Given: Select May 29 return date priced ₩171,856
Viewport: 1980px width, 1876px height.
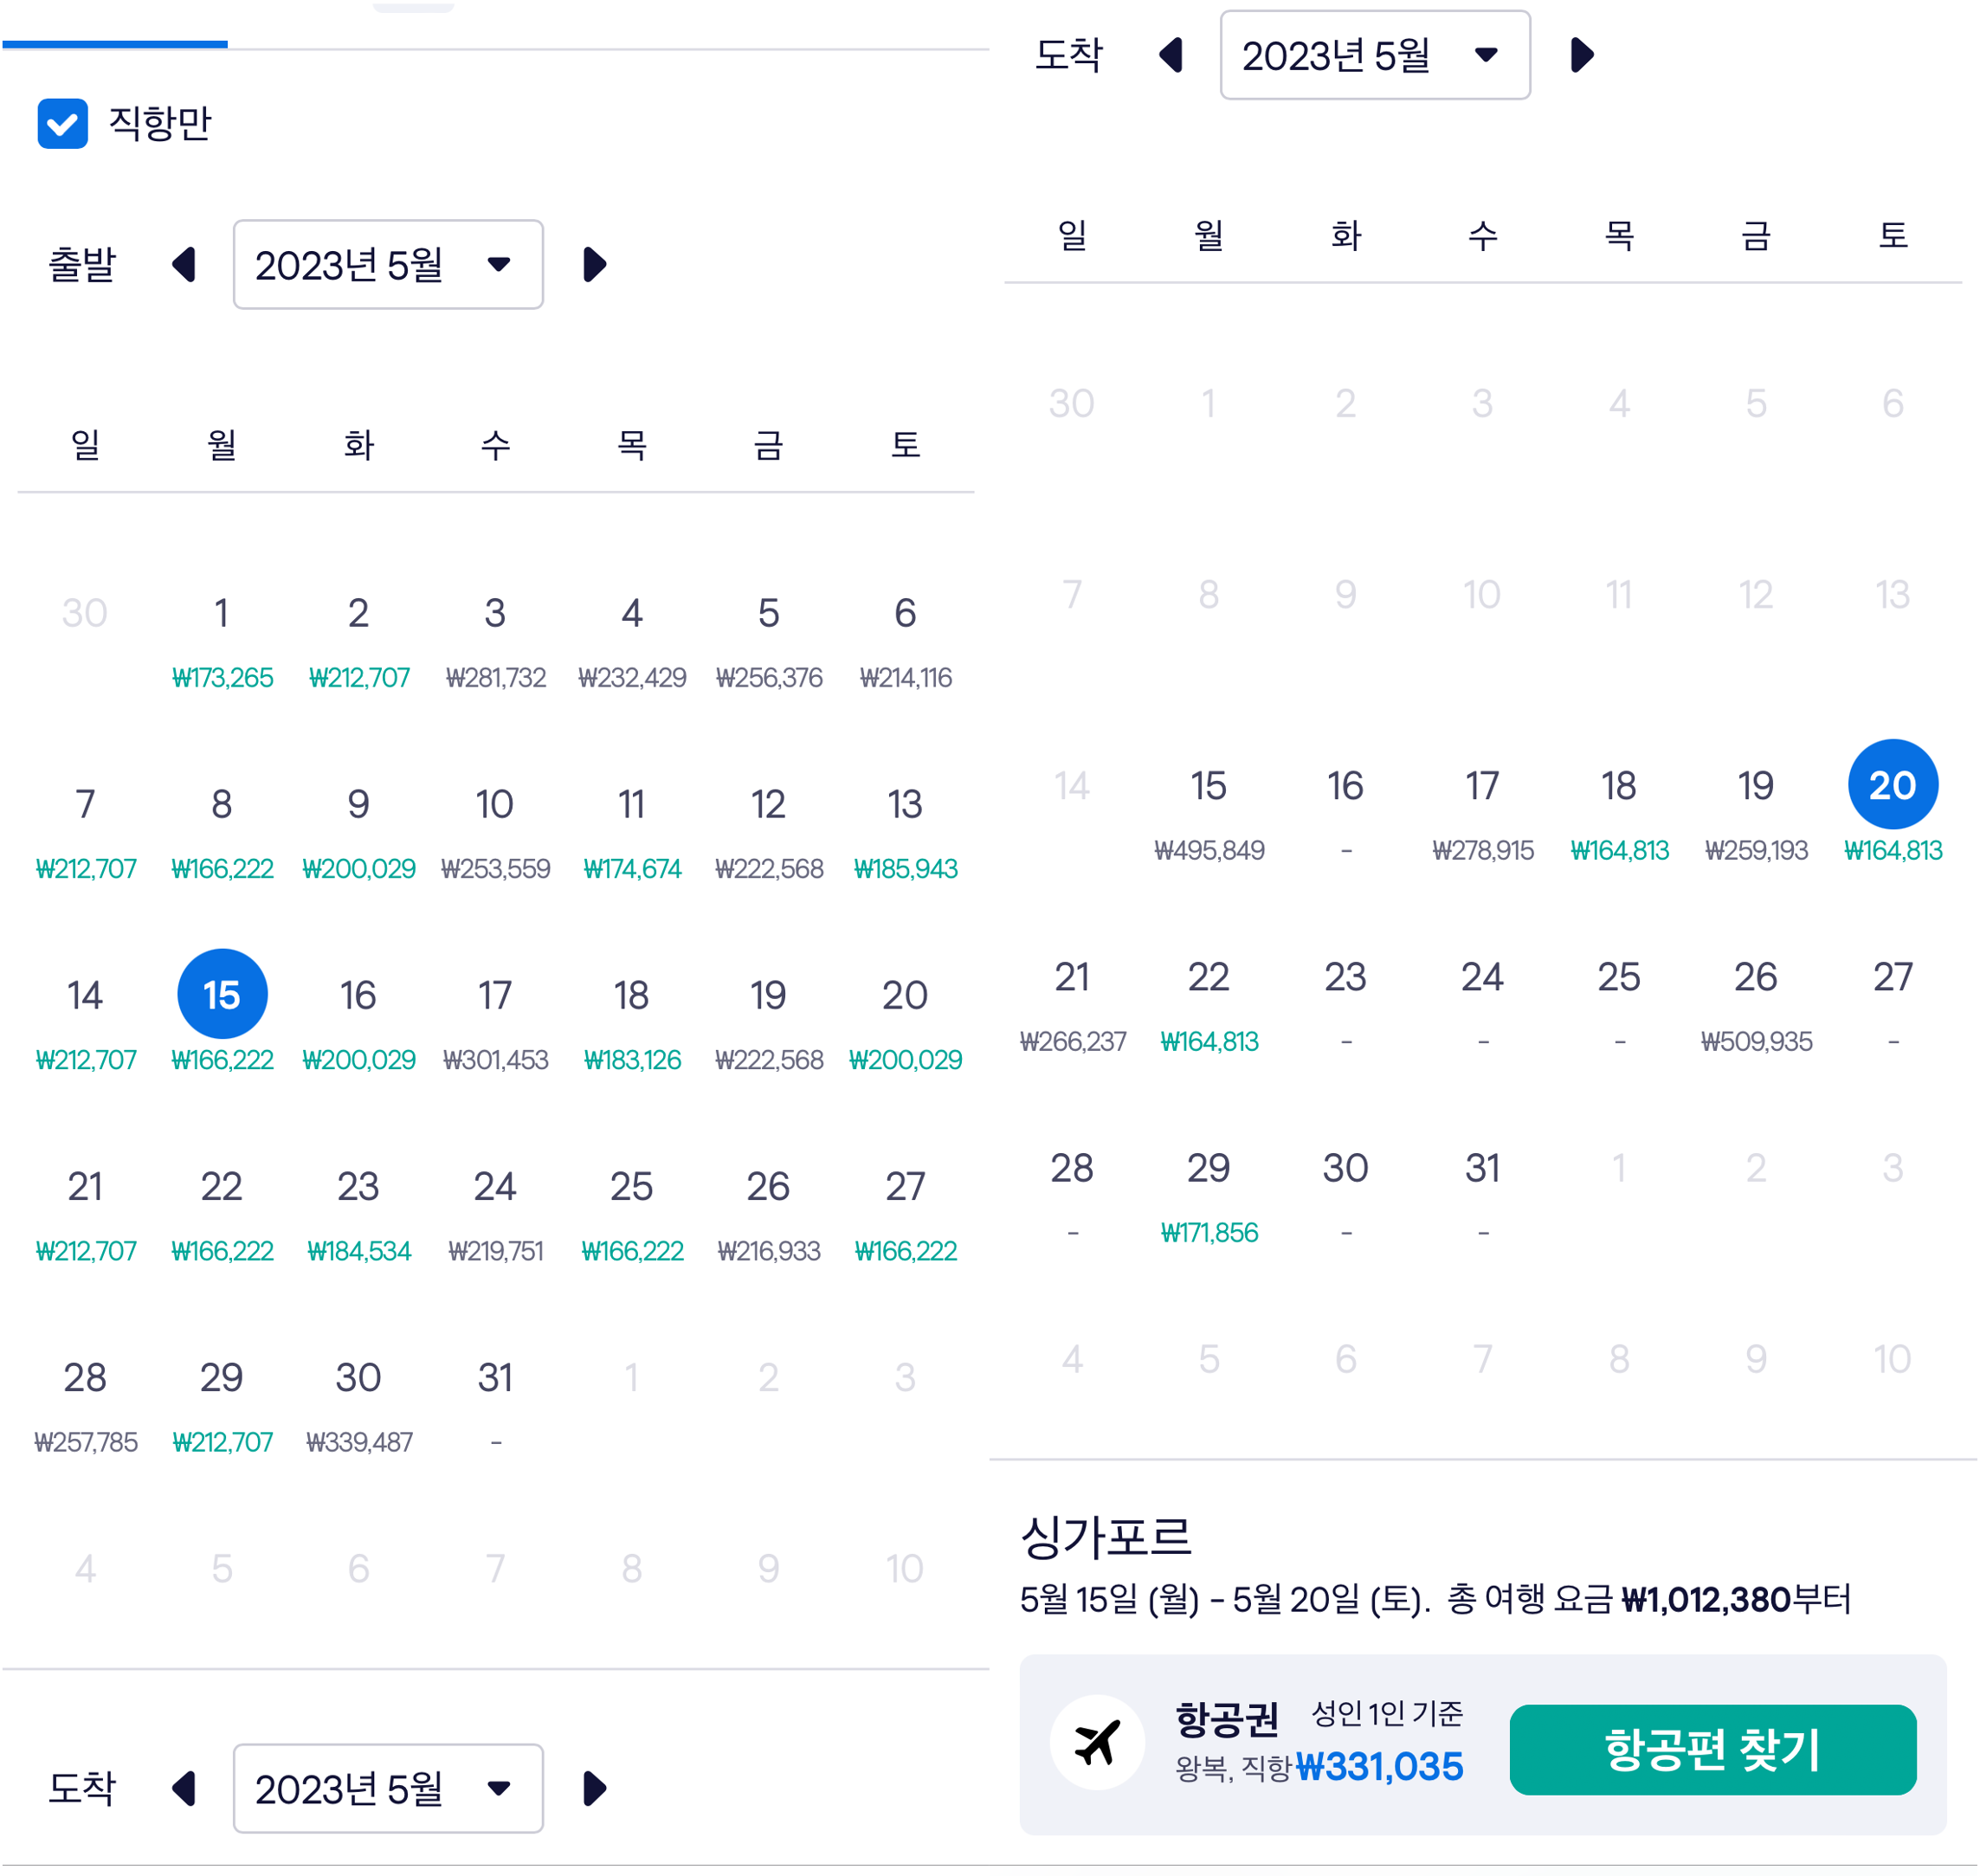Looking at the screenshot, I should pos(1209,1190).
